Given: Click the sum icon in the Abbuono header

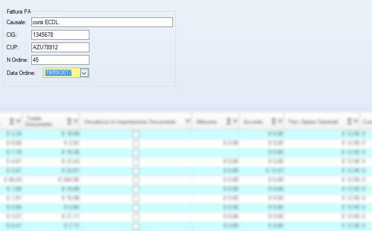Looking at the screenshot, I should coord(229,121).
